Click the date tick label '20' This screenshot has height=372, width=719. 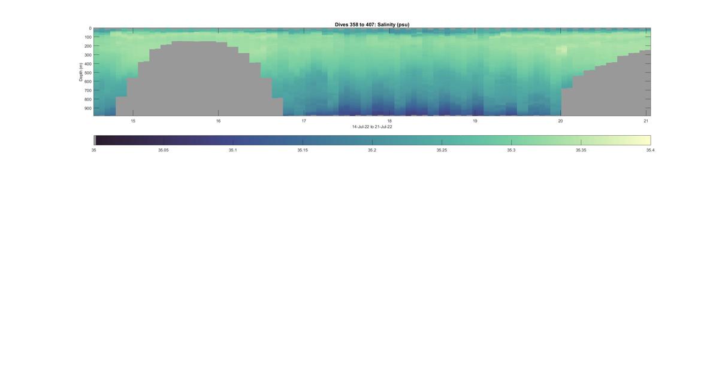(x=561, y=121)
